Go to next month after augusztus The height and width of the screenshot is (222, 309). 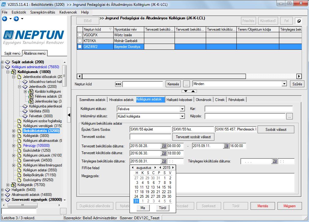(155, 167)
